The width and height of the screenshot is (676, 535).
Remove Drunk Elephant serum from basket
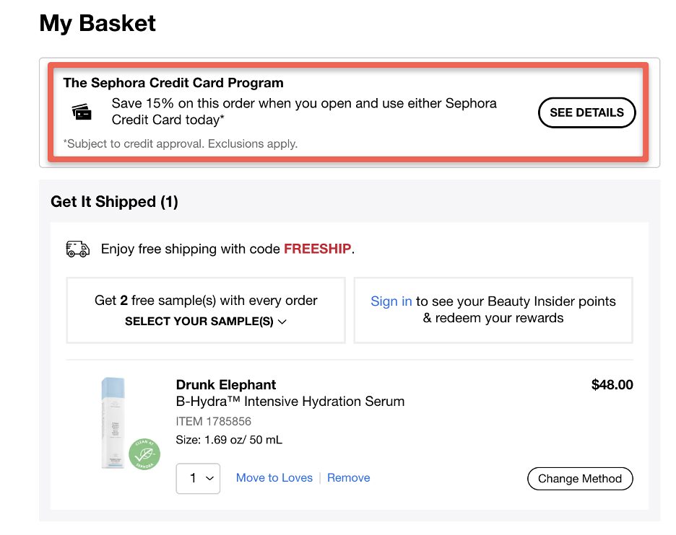pos(348,477)
